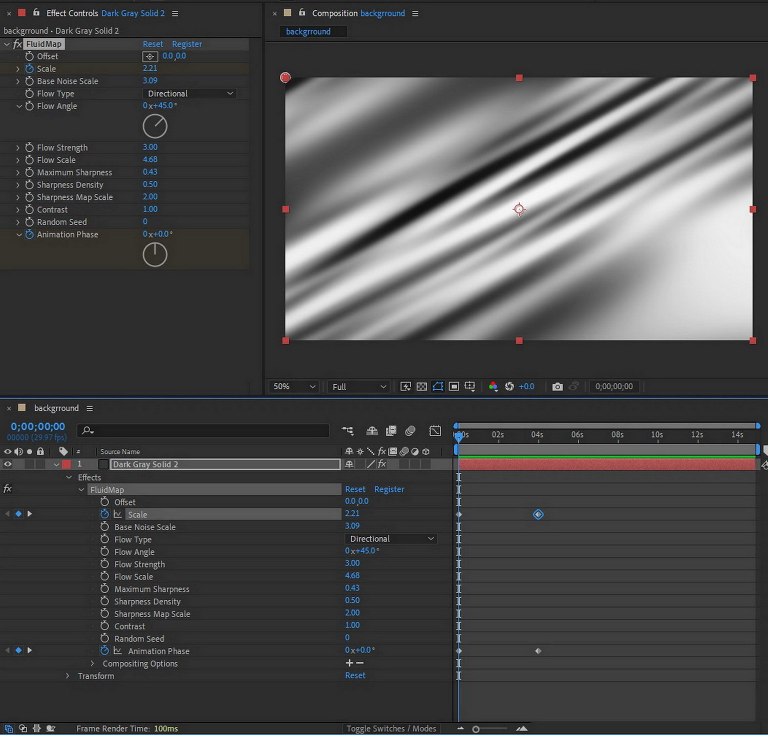Take a snapshot with the camera icon

coord(558,387)
